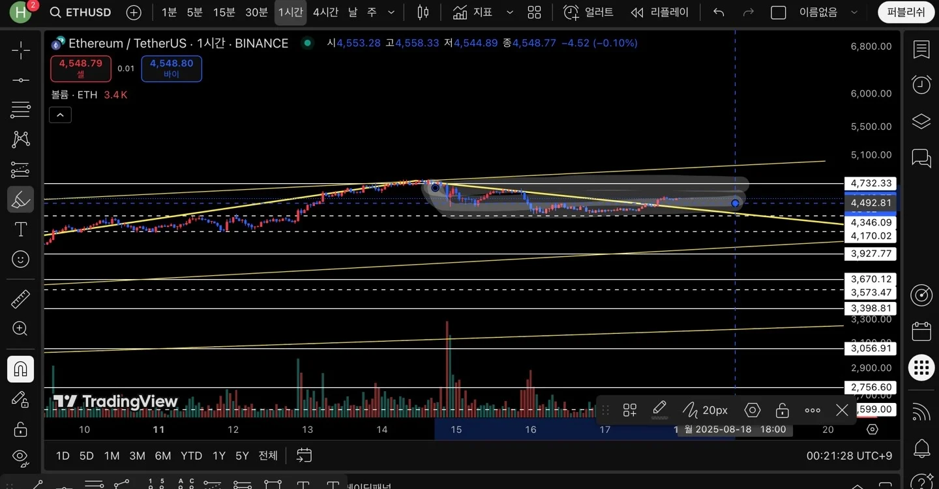Open the object tree layers panel
The width and height of the screenshot is (939, 489).
pyautogui.click(x=921, y=121)
